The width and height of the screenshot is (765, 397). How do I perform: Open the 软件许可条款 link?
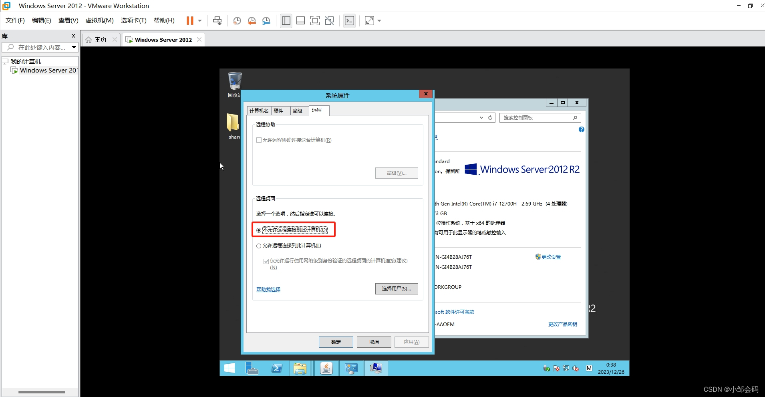point(455,312)
